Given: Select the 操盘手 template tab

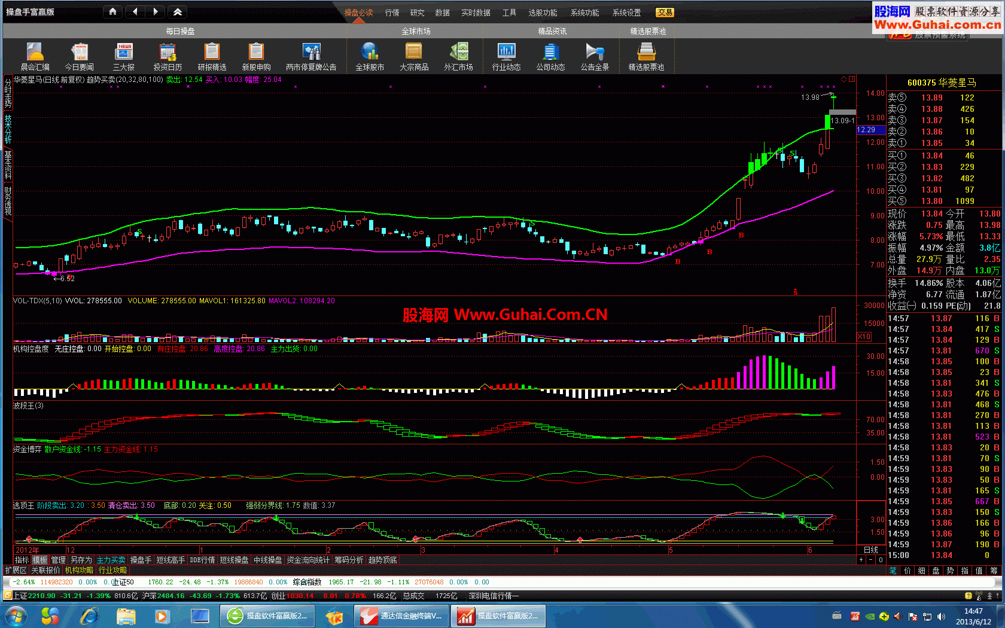Looking at the screenshot, I should point(141,560).
